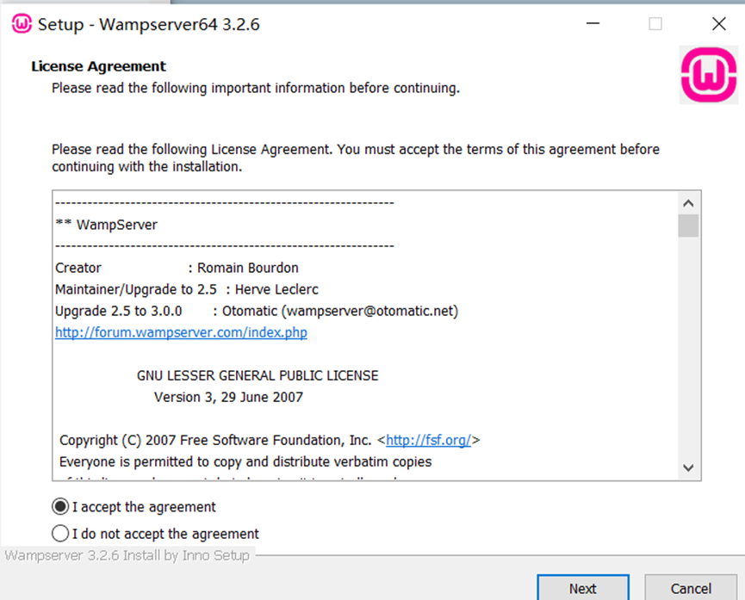Image resolution: width=745 pixels, height=600 pixels.
Task: Click "GNU LESSER GENERAL PUBLIC LICENSE" text
Action: tap(258, 376)
